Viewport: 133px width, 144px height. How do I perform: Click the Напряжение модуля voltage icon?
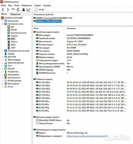click(x=37, y=60)
